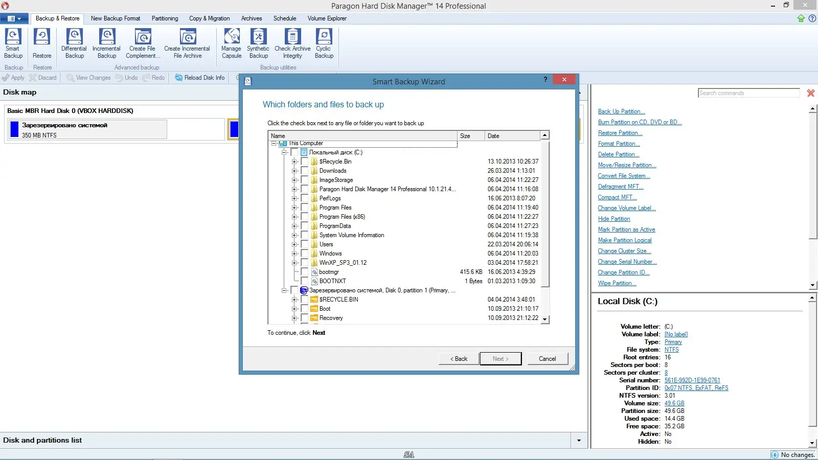Switch to Volume Explorer tab
Image resolution: width=818 pixels, height=460 pixels.
[x=327, y=18]
